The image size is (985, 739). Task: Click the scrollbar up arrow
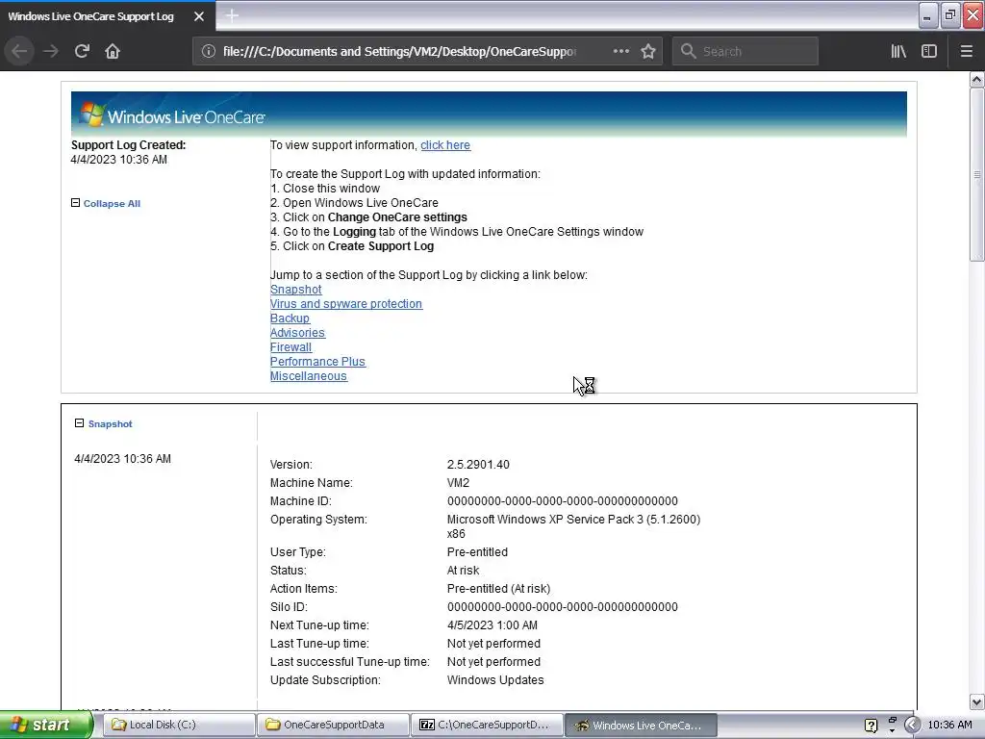977,79
